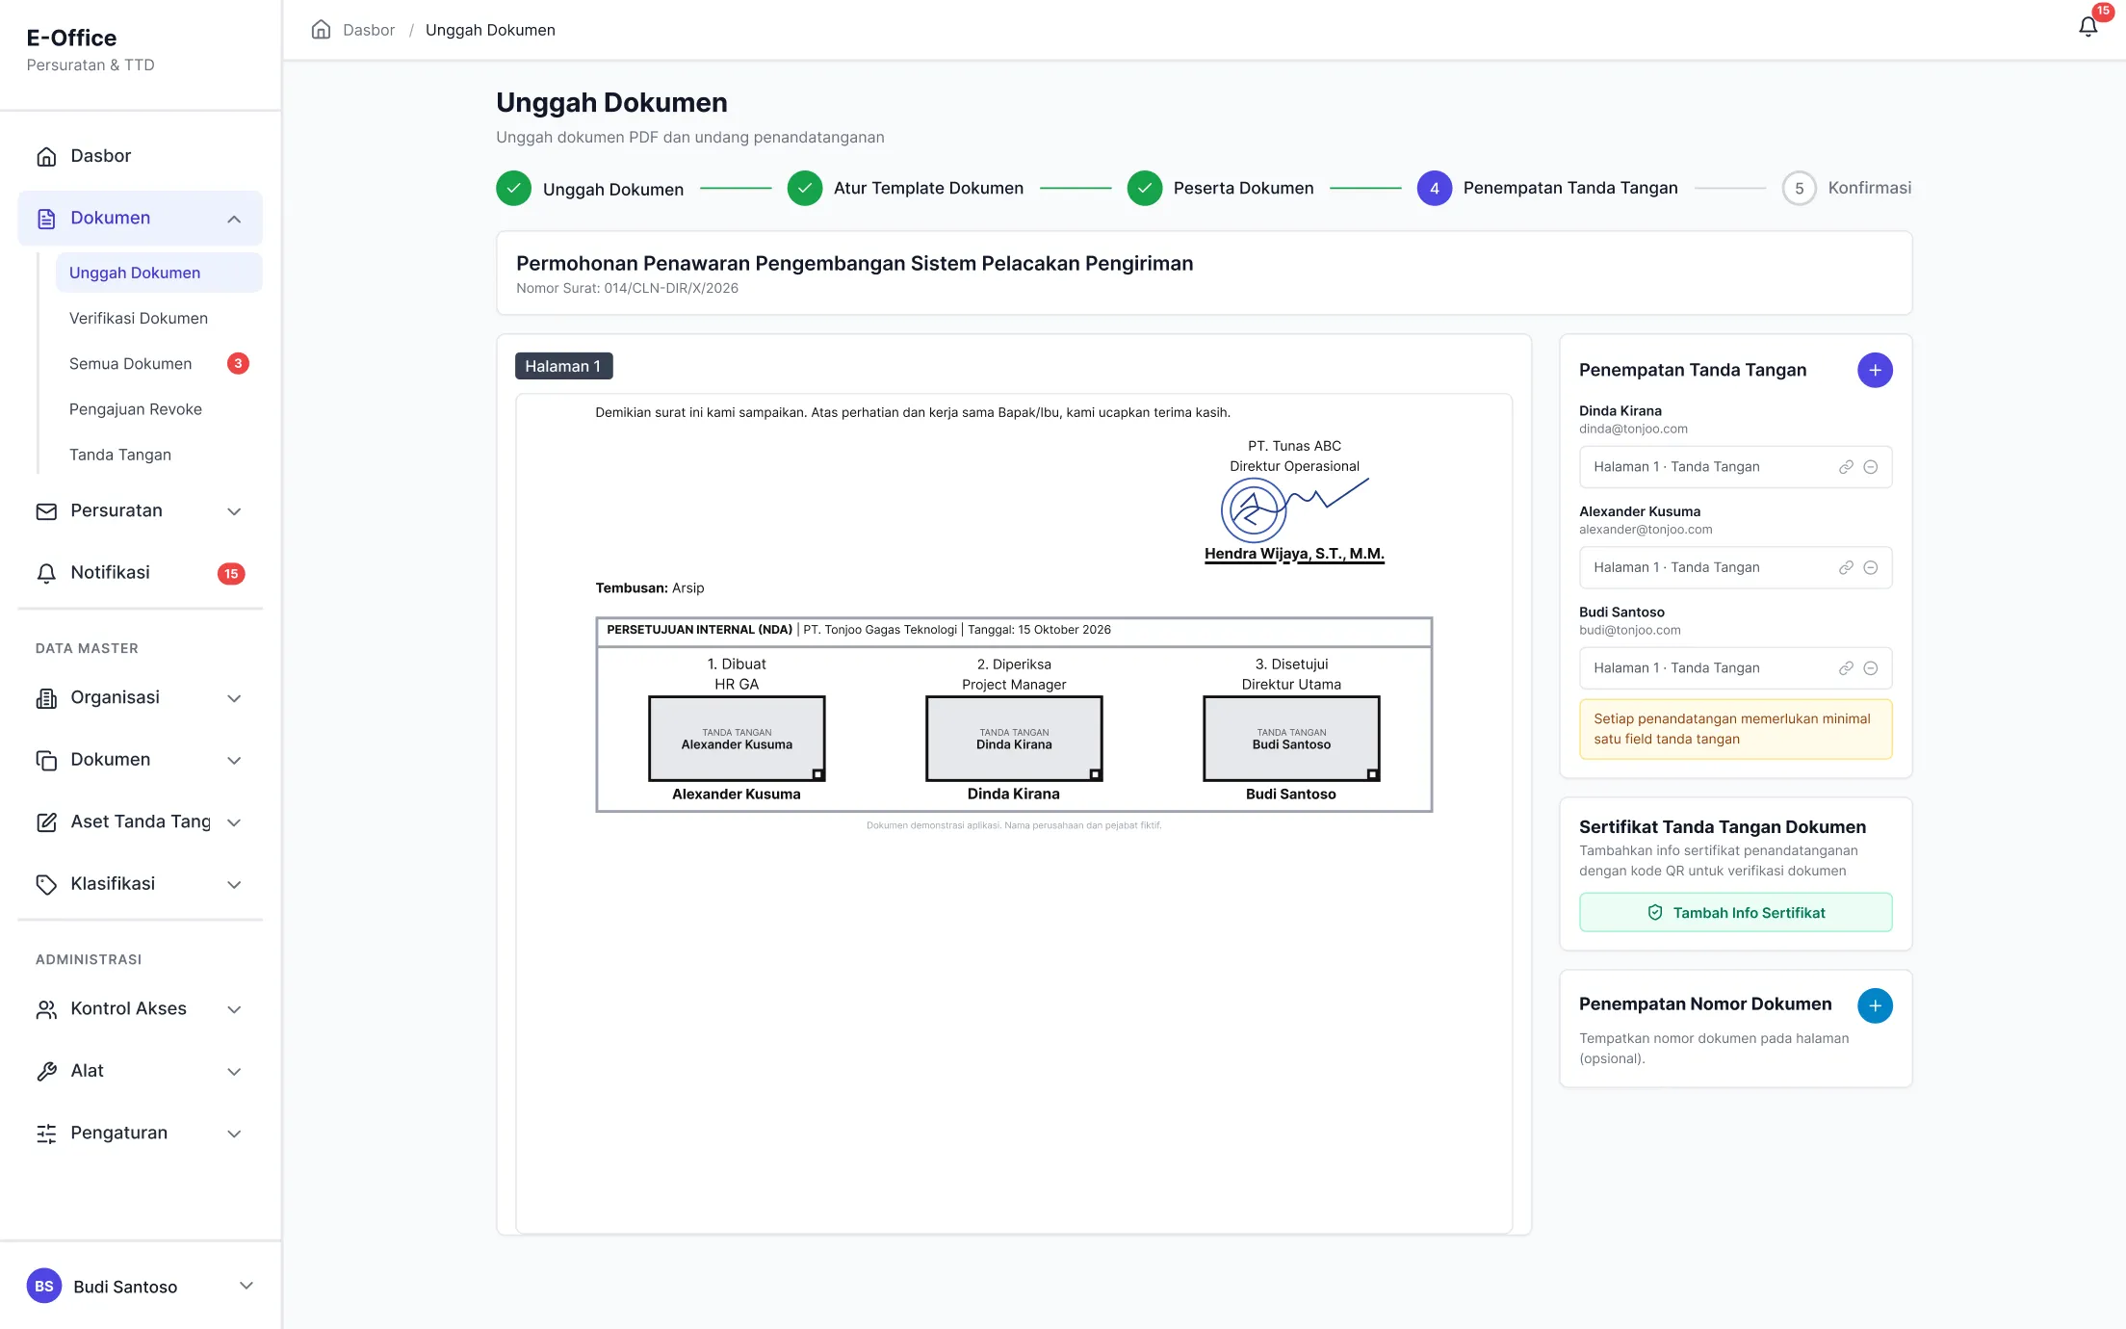Viewport: 2126px width, 1329px height.
Task: Expand the Persuratan sidebar menu
Action: [x=140, y=511]
